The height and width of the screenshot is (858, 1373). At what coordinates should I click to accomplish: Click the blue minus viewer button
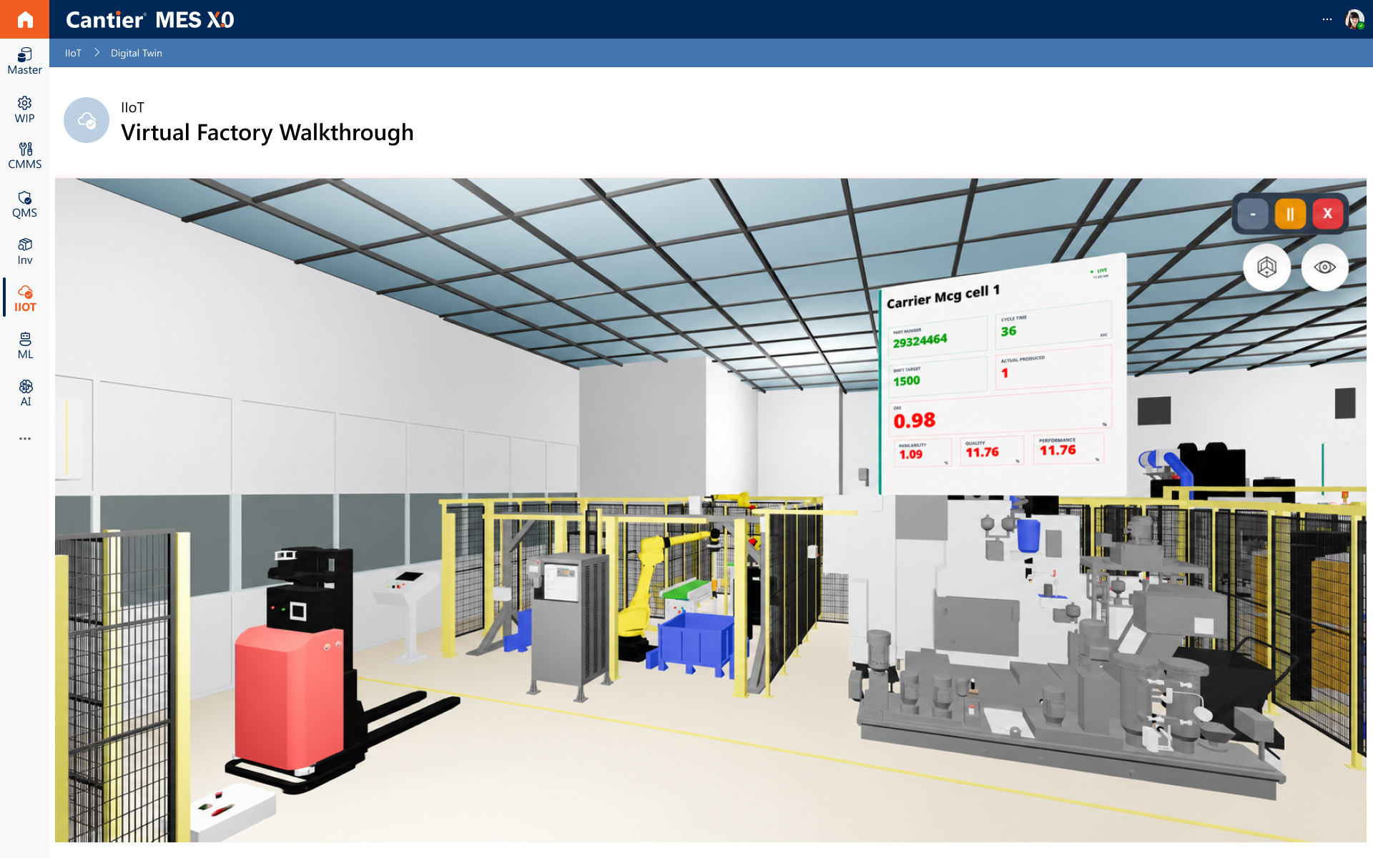[1253, 214]
